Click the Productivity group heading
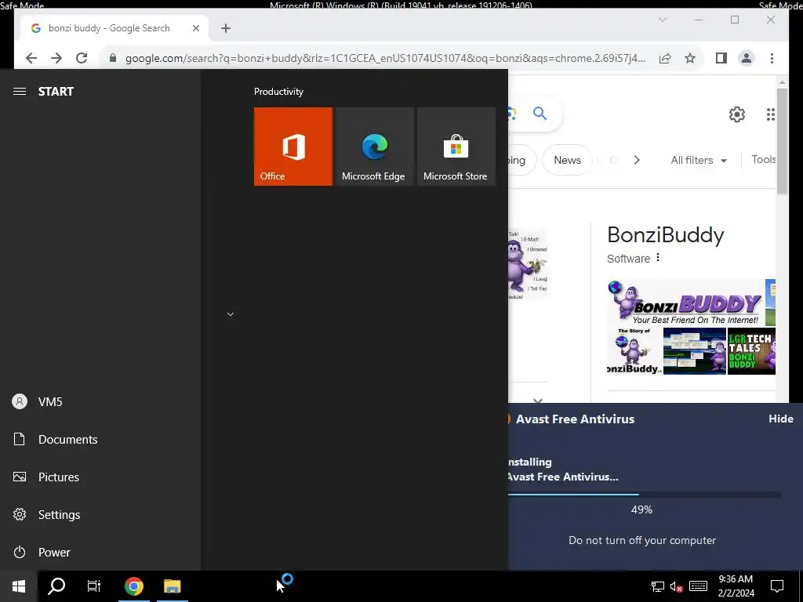Image resolution: width=803 pixels, height=602 pixels. click(278, 92)
